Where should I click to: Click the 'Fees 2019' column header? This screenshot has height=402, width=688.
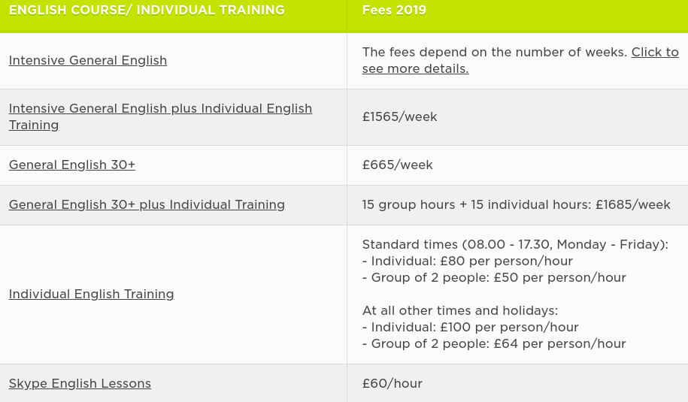pyautogui.click(x=394, y=11)
